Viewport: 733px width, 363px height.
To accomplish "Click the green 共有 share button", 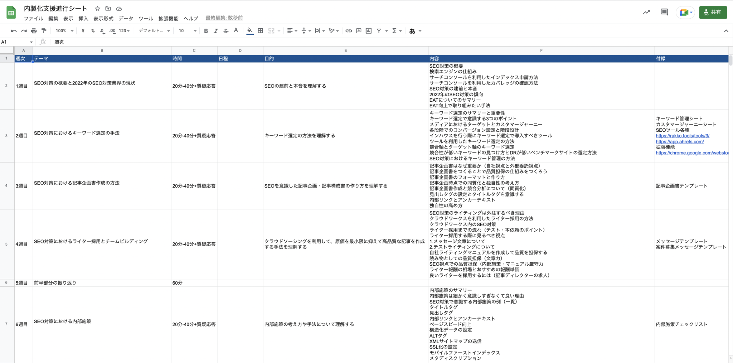I will [x=713, y=12].
